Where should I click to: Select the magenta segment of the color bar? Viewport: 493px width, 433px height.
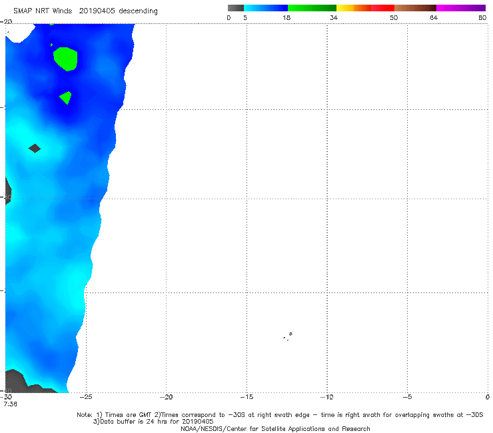[461, 8]
